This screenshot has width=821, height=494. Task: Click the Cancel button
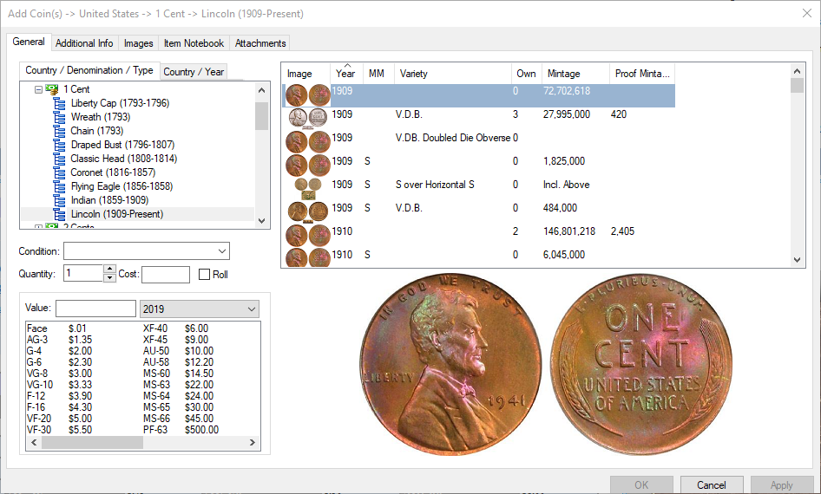[712, 485]
